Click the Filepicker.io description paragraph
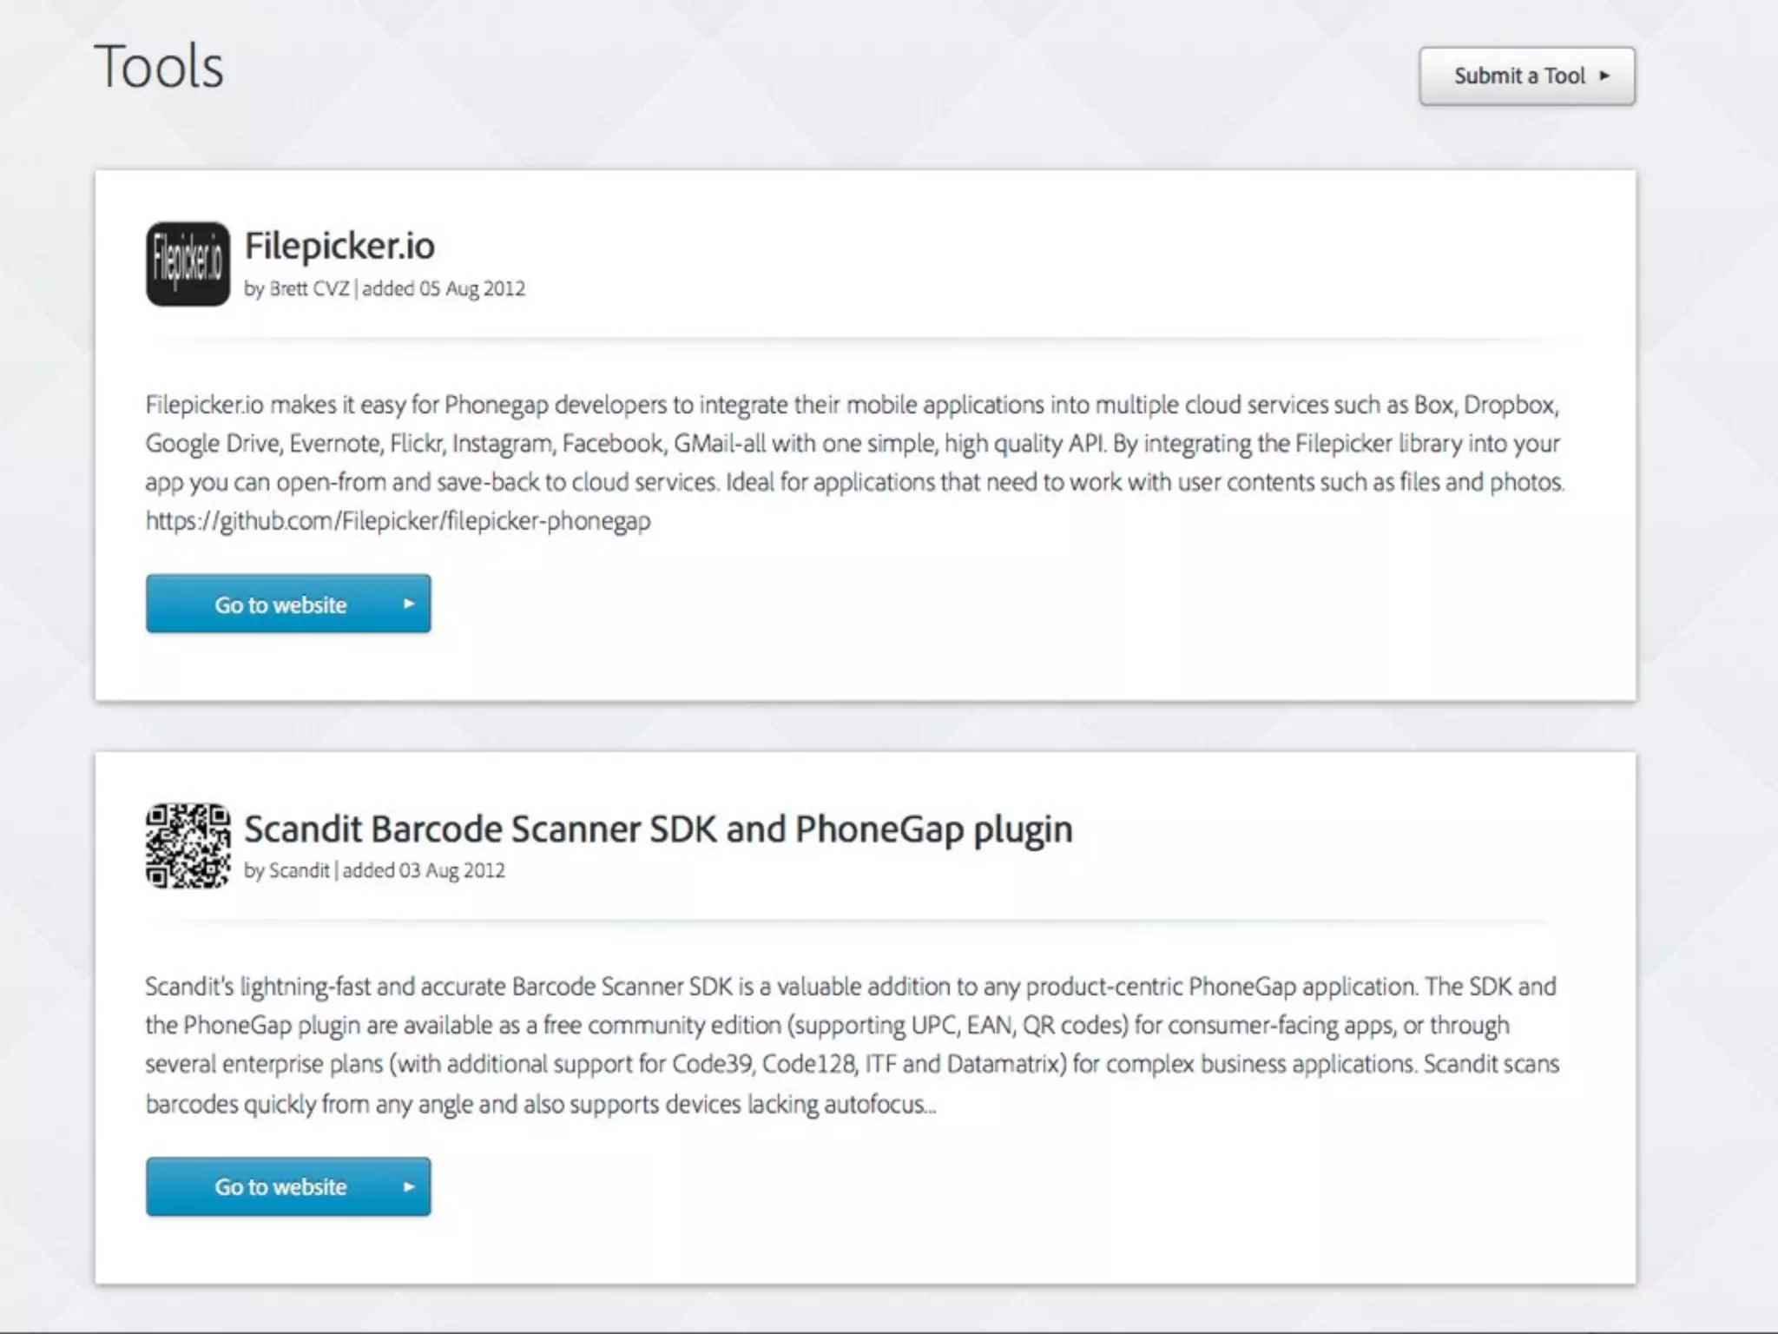 click(x=851, y=444)
